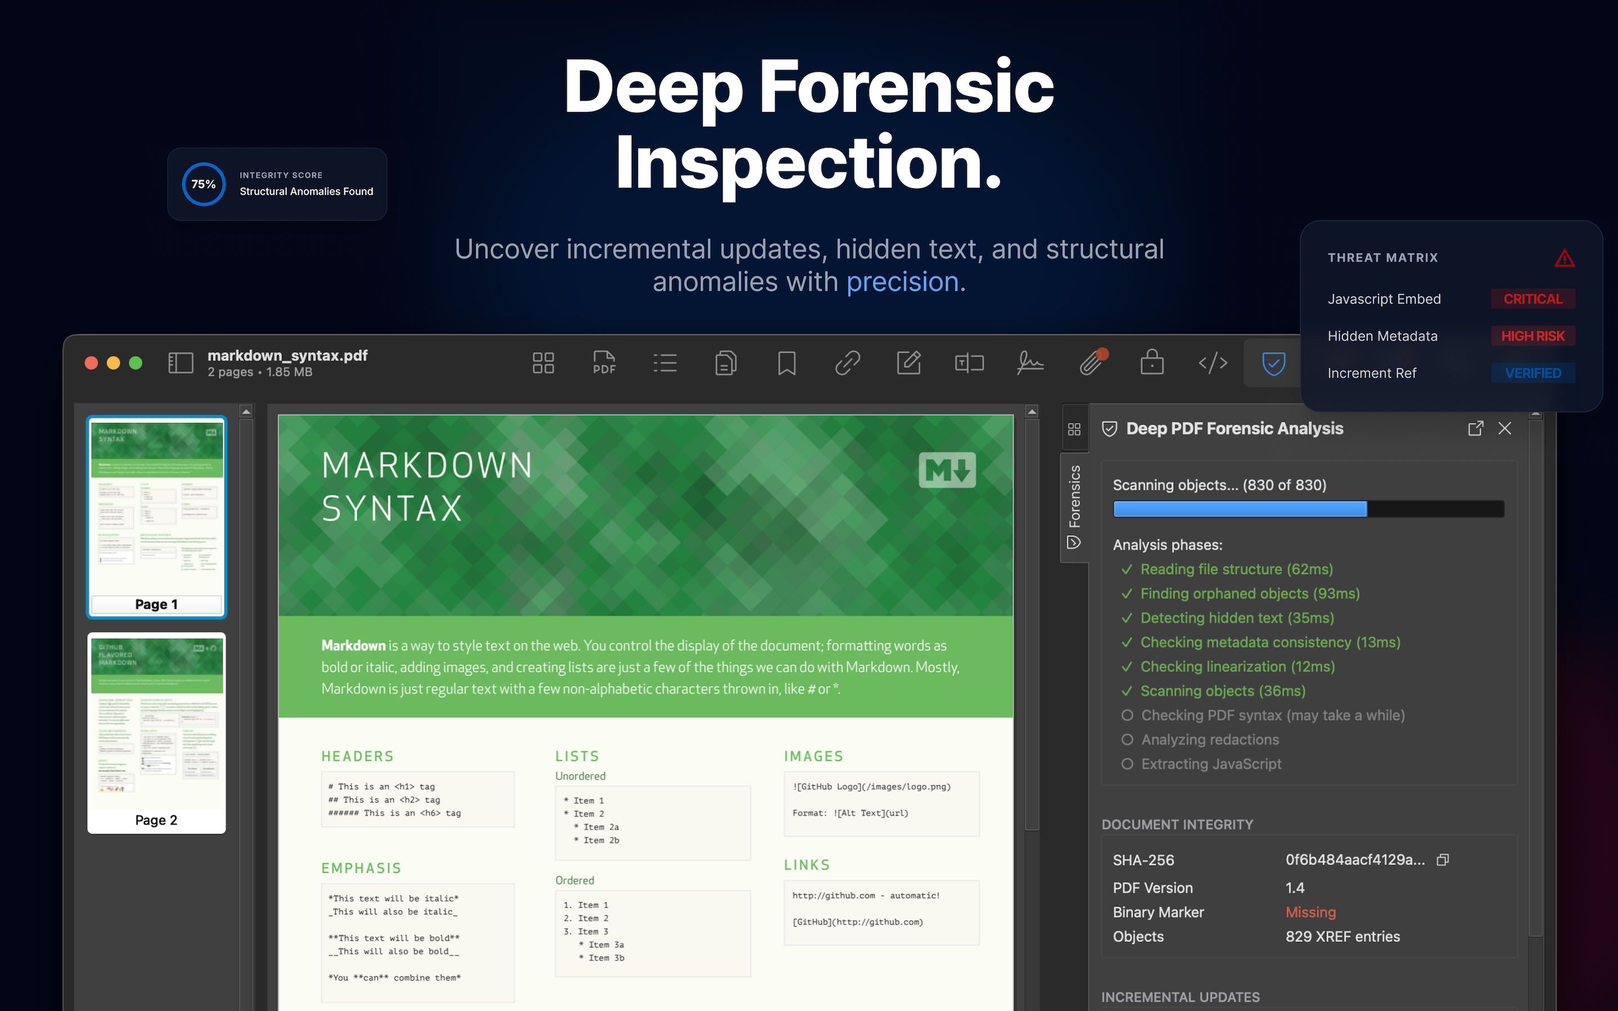Viewport: 1618px width, 1011px height.
Task: Click the 75% integrity score ring
Action: (x=203, y=184)
